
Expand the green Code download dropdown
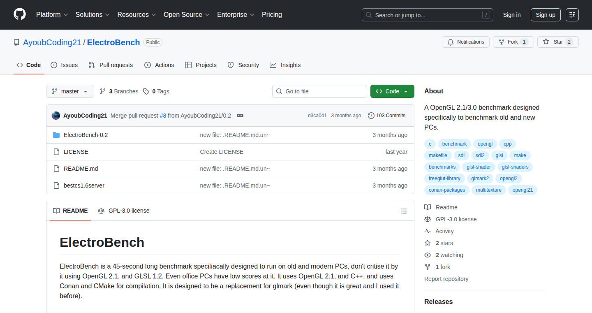click(392, 91)
